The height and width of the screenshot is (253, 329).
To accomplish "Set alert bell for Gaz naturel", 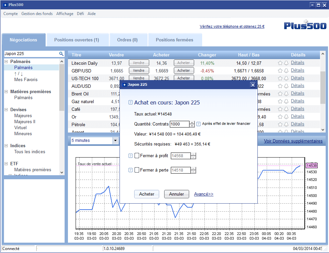I will [286, 101].
